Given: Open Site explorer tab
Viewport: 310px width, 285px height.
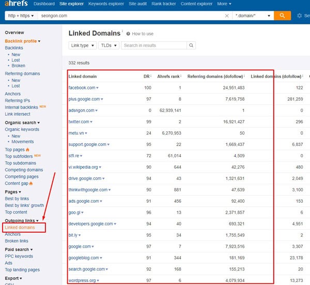Looking at the screenshot, I should pos(72,4).
